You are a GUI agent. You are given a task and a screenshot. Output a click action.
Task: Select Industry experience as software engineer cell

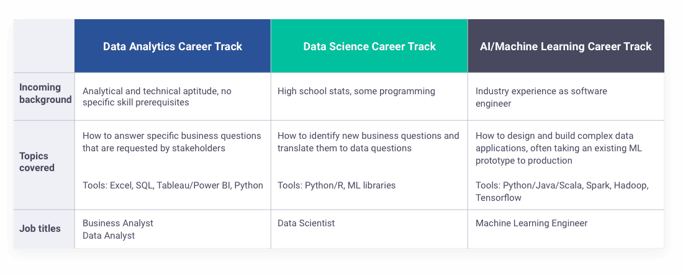pos(541,97)
